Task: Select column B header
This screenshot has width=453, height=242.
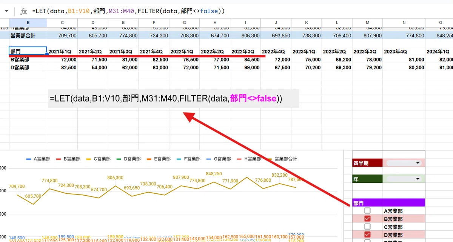Action: 28,23
